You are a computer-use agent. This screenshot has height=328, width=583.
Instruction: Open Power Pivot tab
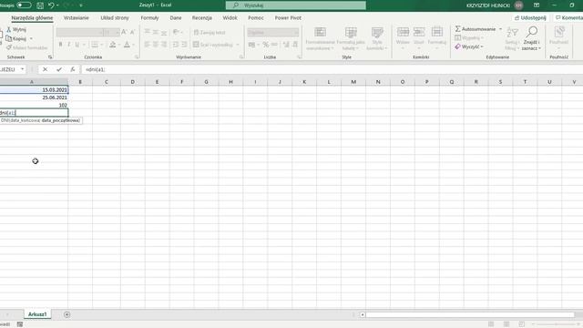288,18
